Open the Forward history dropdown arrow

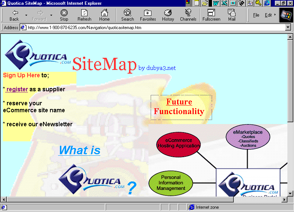(x=51, y=15)
